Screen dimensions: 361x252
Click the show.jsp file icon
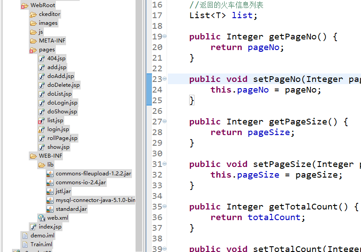pos(42,147)
